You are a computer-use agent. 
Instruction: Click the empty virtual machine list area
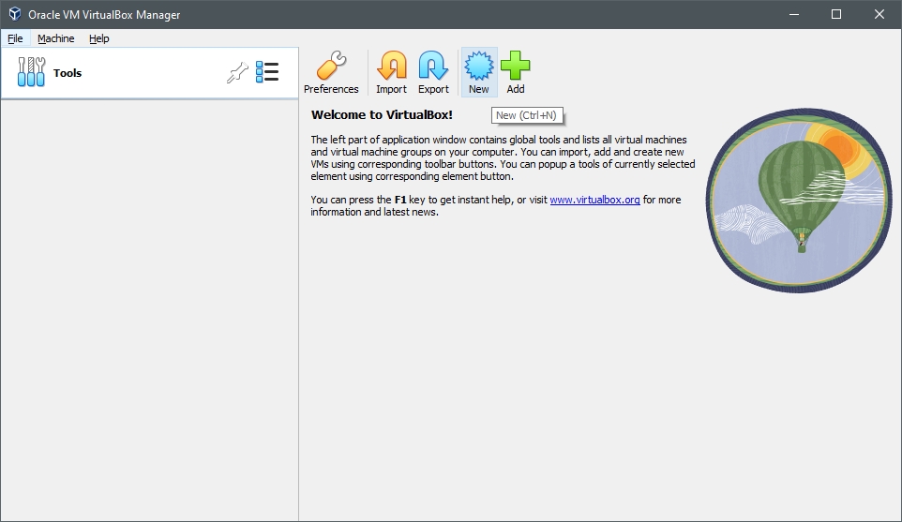149,309
